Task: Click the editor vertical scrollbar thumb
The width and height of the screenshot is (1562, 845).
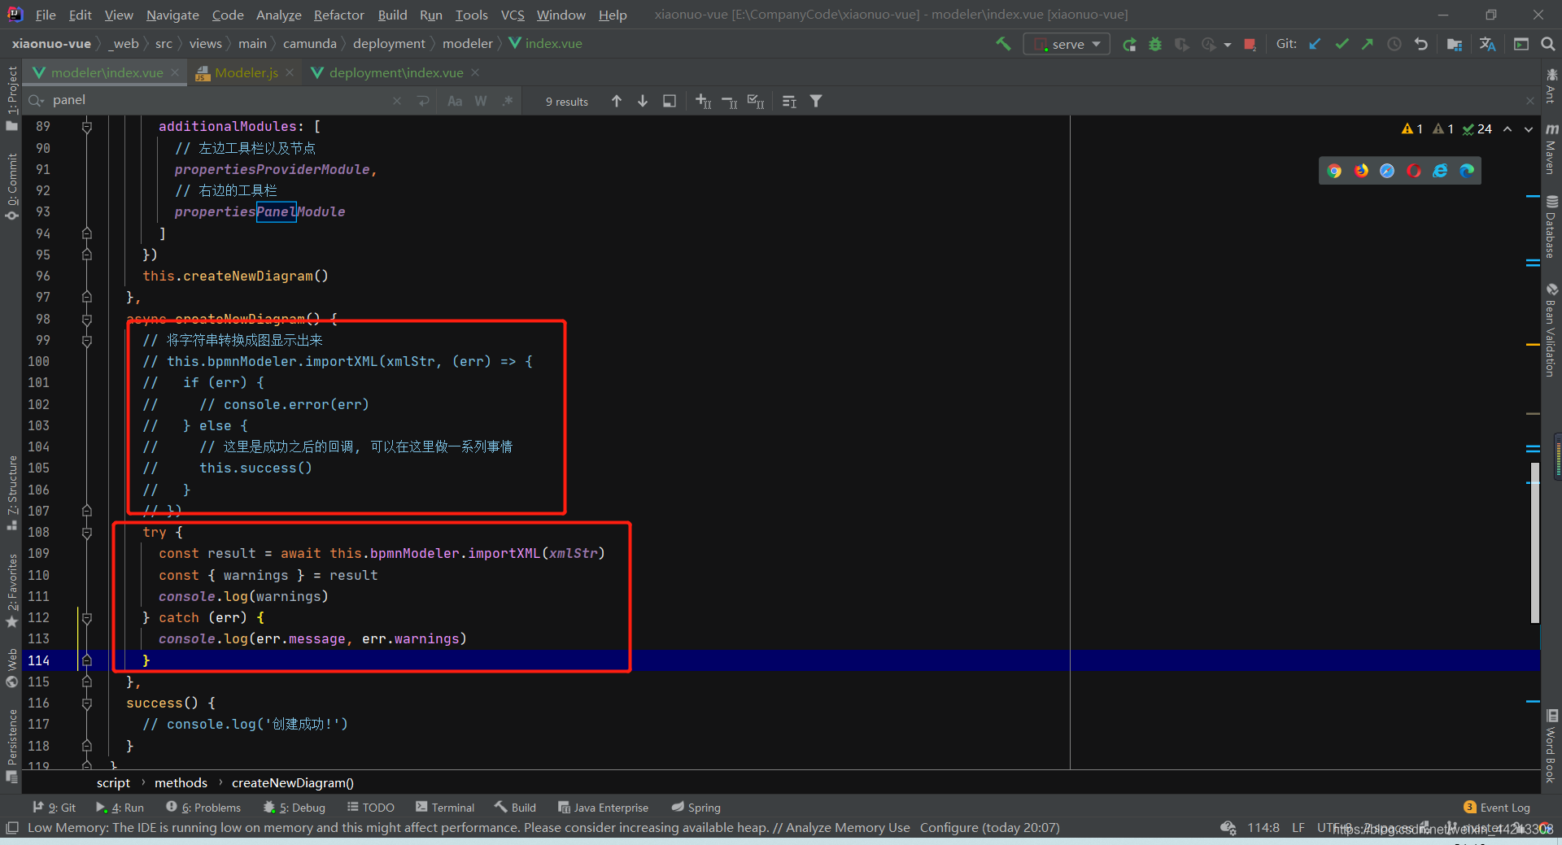Action: click(1534, 542)
